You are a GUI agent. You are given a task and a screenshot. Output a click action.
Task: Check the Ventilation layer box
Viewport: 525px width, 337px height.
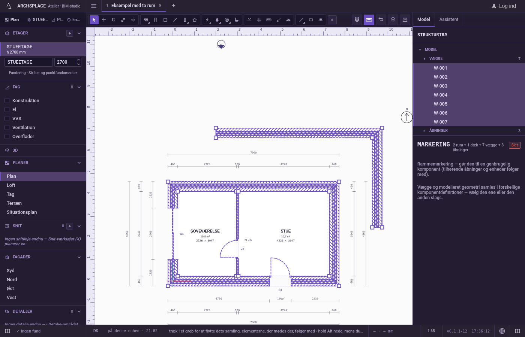[7, 128]
